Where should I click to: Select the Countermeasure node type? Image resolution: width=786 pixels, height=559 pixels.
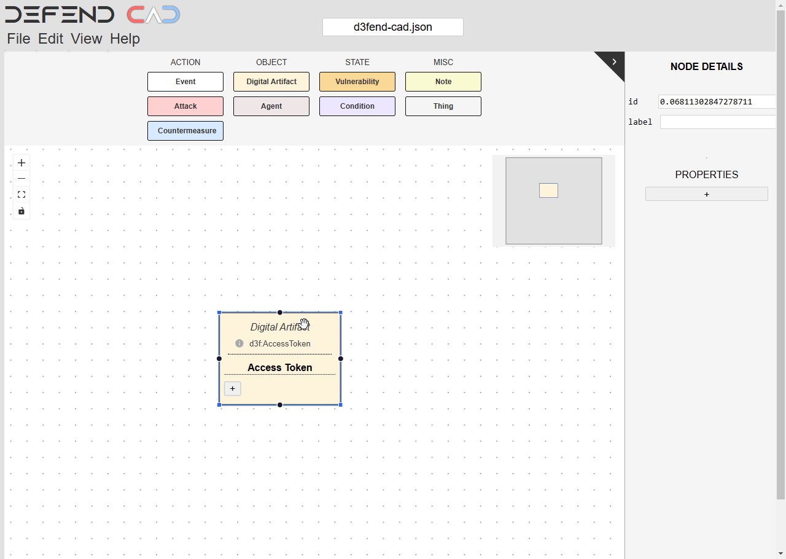click(x=185, y=131)
